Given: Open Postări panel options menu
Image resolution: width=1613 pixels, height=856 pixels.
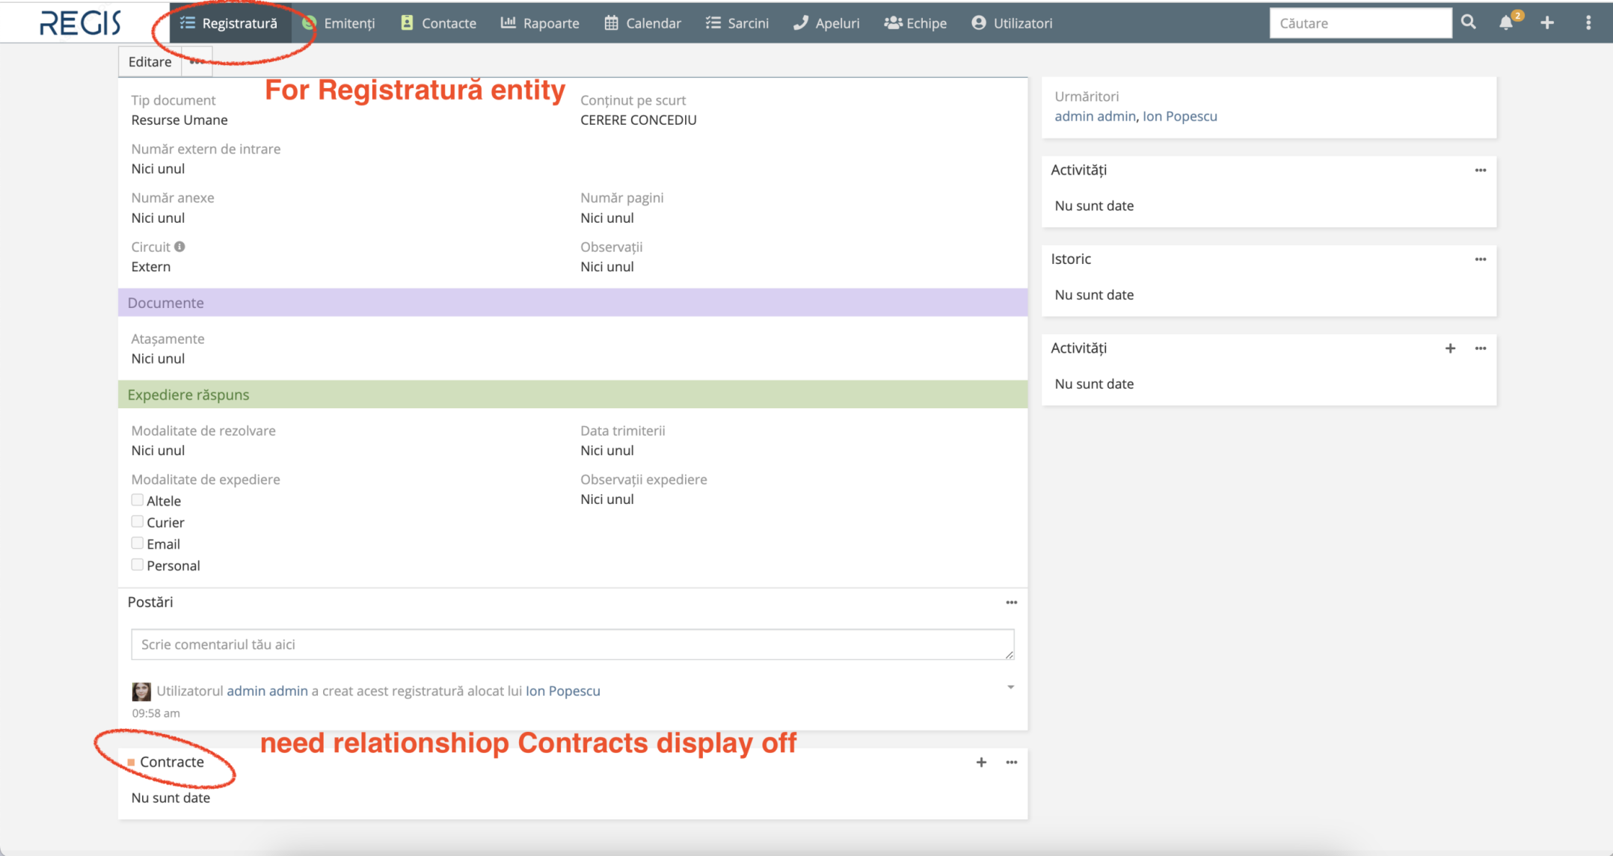Looking at the screenshot, I should (1011, 603).
